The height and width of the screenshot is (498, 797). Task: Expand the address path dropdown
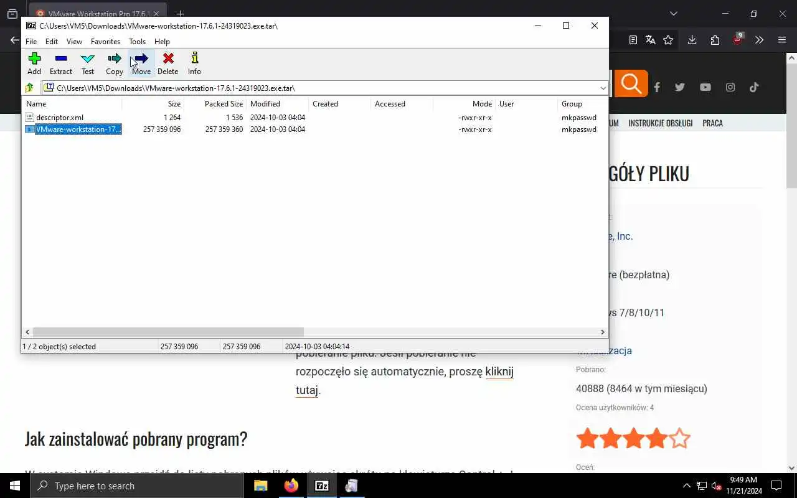tap(603, 88)
